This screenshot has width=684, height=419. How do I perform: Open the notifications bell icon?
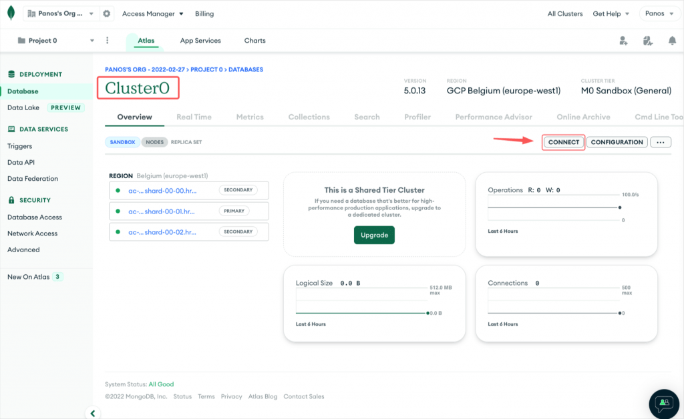coord(672,41)
